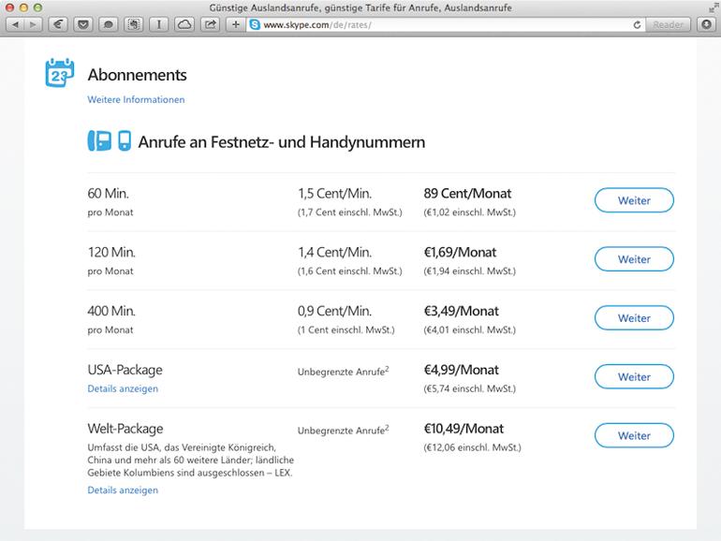
Task: Click the (€5,74 einschl. MwSt.) note
Action: (x=469, y=388)
